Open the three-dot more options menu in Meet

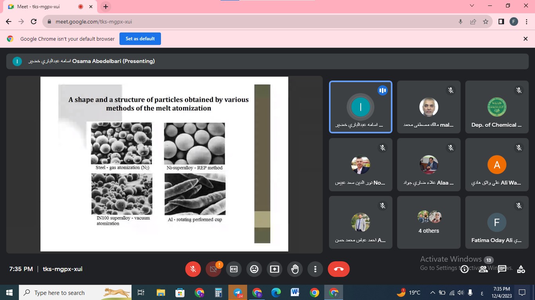pos(315,269)
